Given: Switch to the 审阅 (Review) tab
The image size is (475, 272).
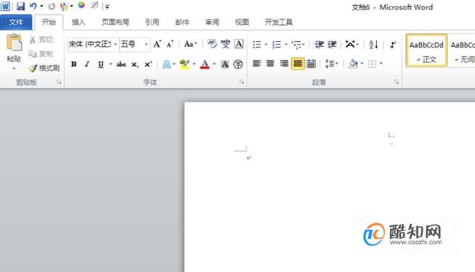Looking at the screenshot, I should (212, 22).
